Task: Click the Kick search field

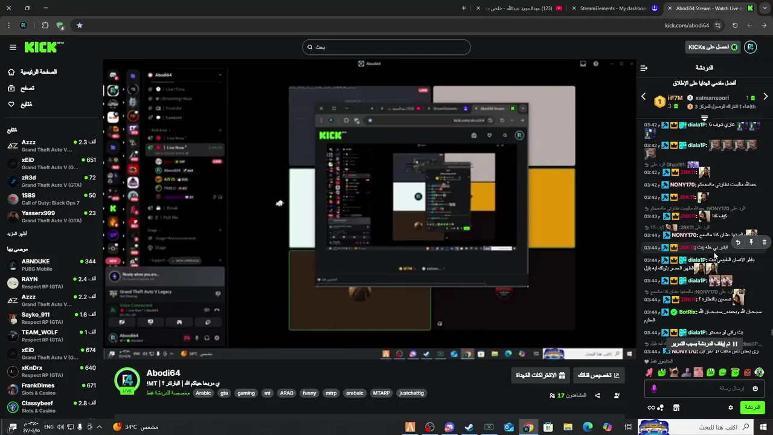Action: pos(386,47)
